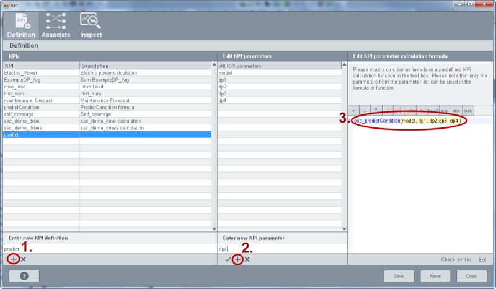Click 'Maintenance Forecast' description cell
This screenshot has height=289, width=496.
click(145, 100)
